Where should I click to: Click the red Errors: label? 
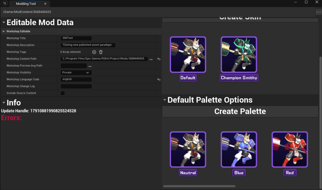pos(11,118)
